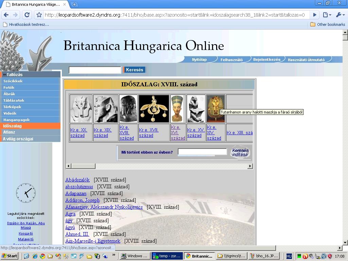Open the page control menu
Image resolution: width=348 pixels, height=261 pixels.
click(327, 15)
